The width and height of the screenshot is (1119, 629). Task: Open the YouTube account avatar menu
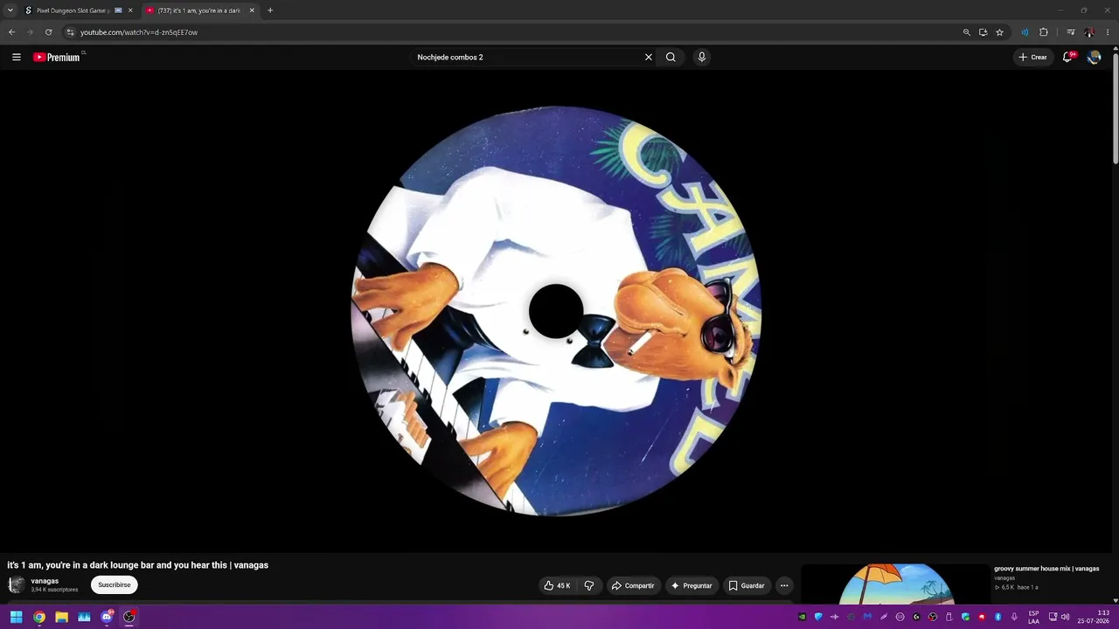(1094, 57)
